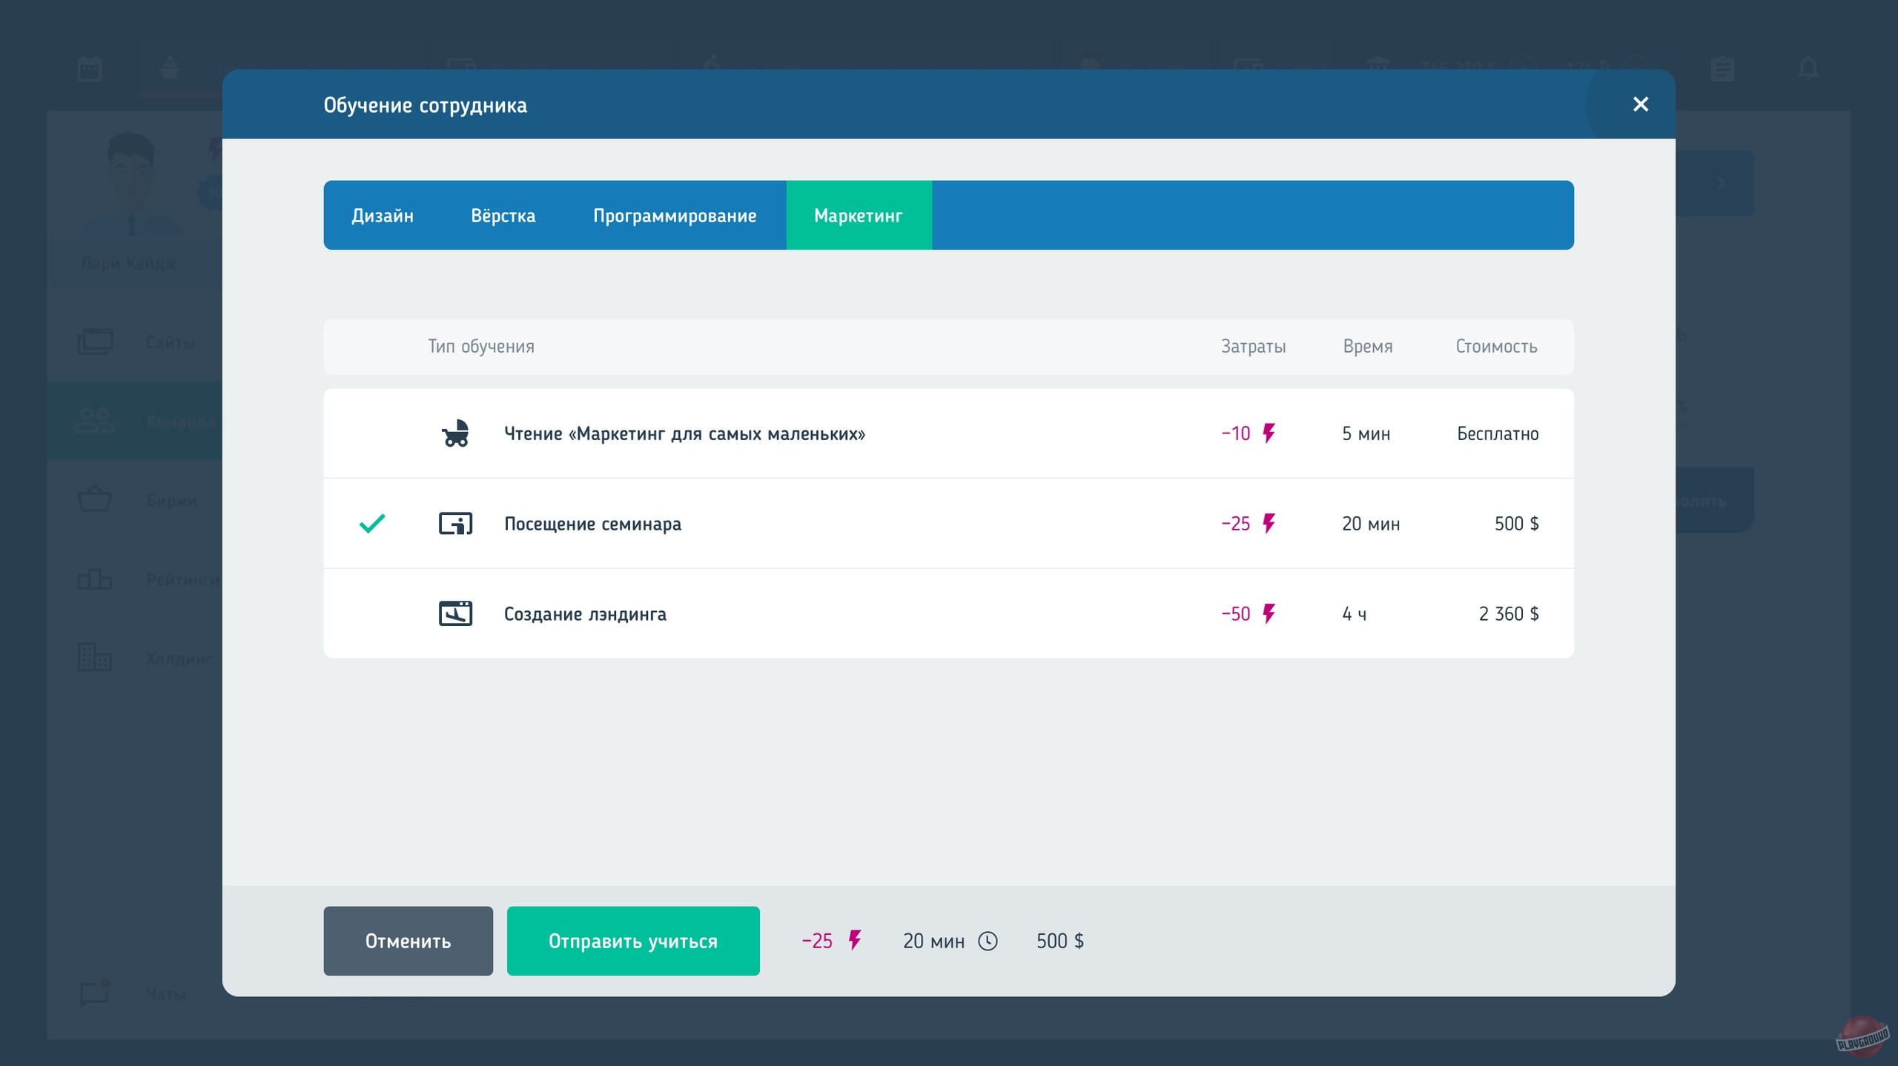Switch to the Программирование tab
The image size is (1898, 1066).
[675, 216]
